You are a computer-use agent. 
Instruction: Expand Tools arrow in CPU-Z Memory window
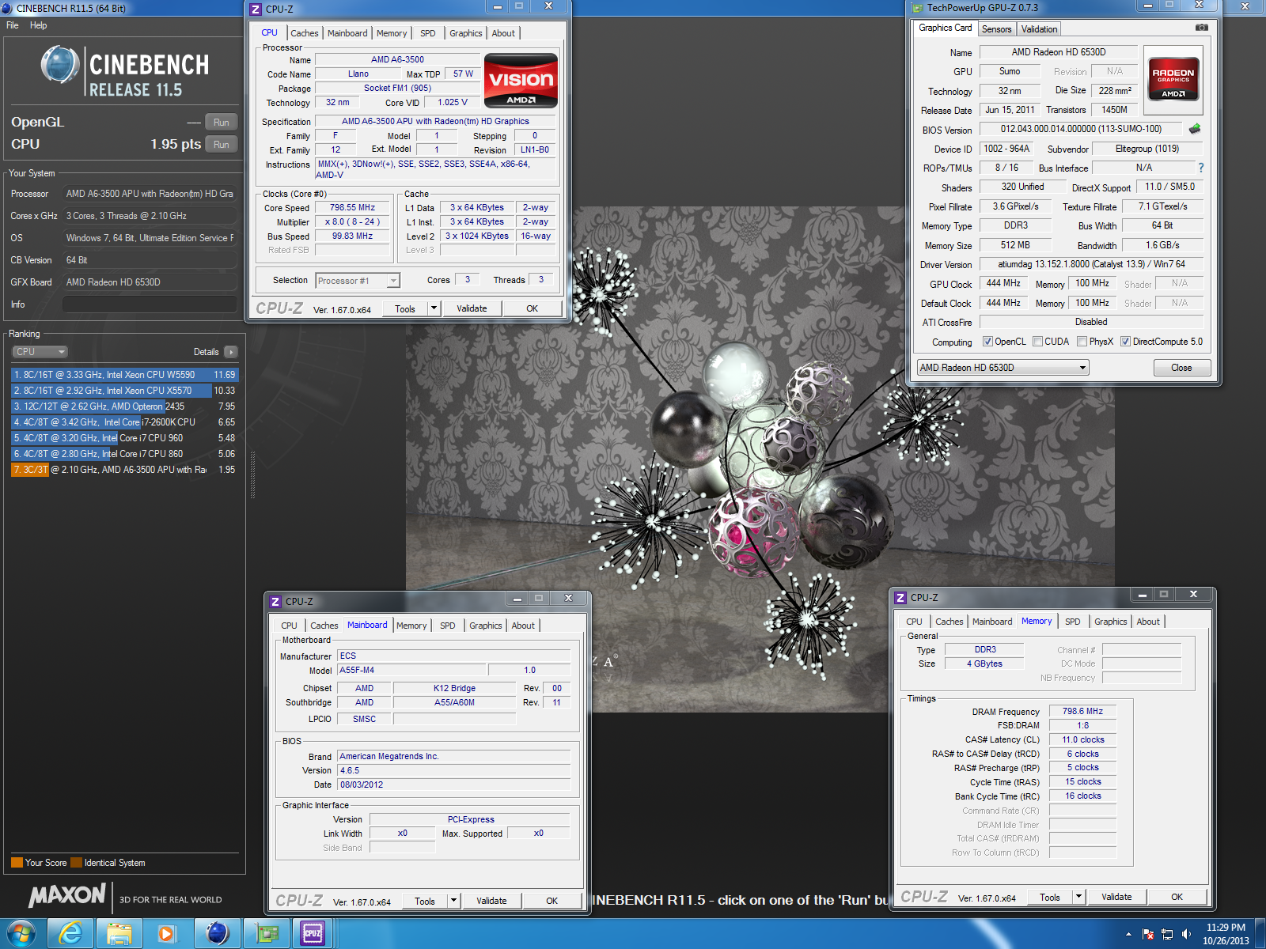[1078, 897]
